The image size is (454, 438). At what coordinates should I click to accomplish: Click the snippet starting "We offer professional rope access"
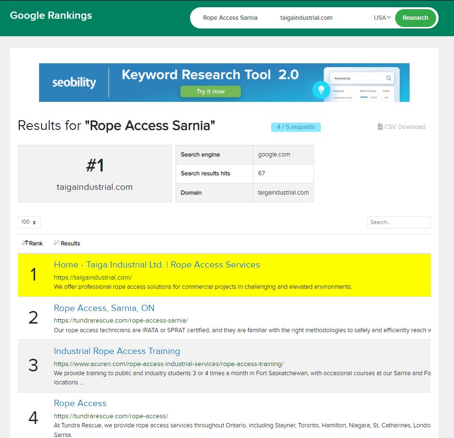pyautogui.click(x=203, y=287)
